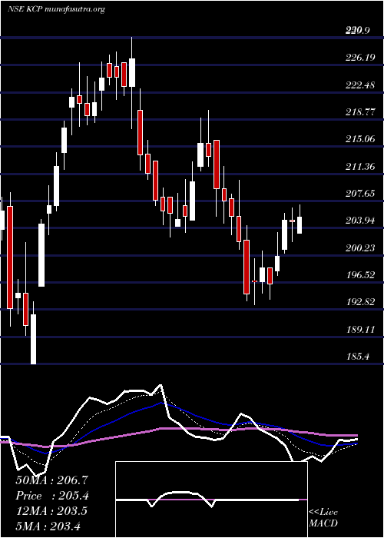The image size is (384, 538).
Task: Select the 215.06 price axis label
Action: pyautogui.click(x=360, y=139)
